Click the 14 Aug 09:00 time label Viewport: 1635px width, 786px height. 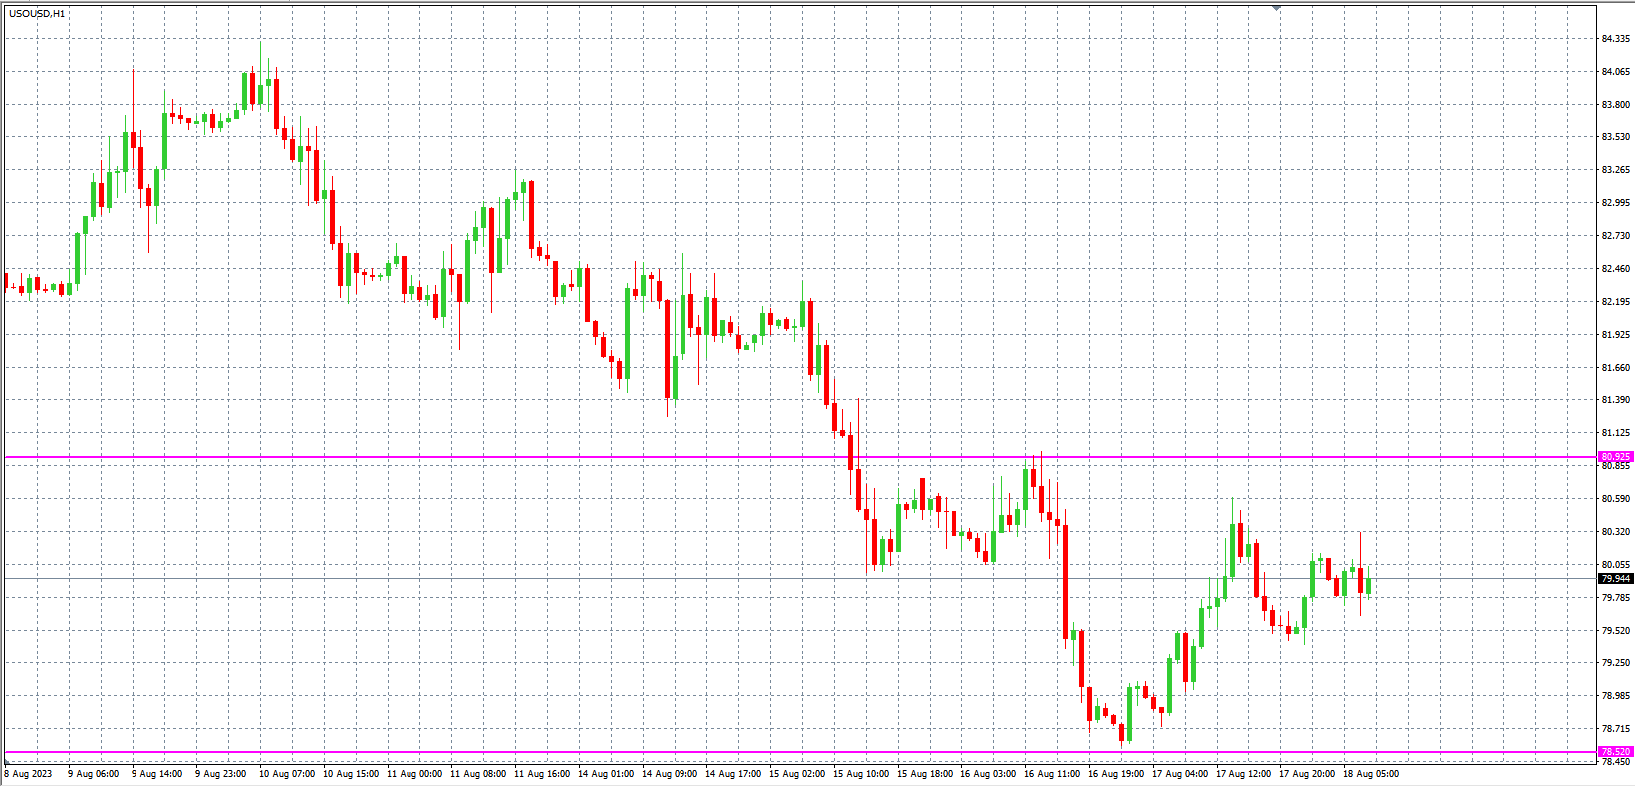(670, 774)
